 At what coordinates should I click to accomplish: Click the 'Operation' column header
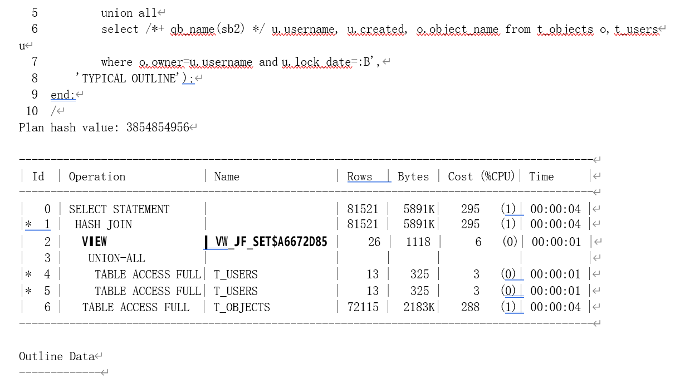(97, 176)
